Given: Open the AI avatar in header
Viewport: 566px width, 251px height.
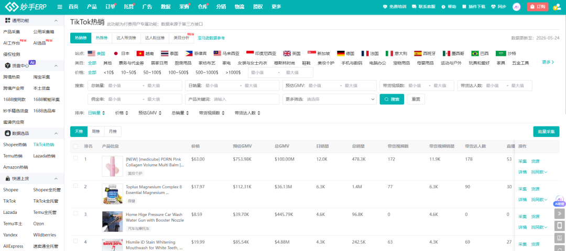Looking at the screenshot, I should click(517, 7).
